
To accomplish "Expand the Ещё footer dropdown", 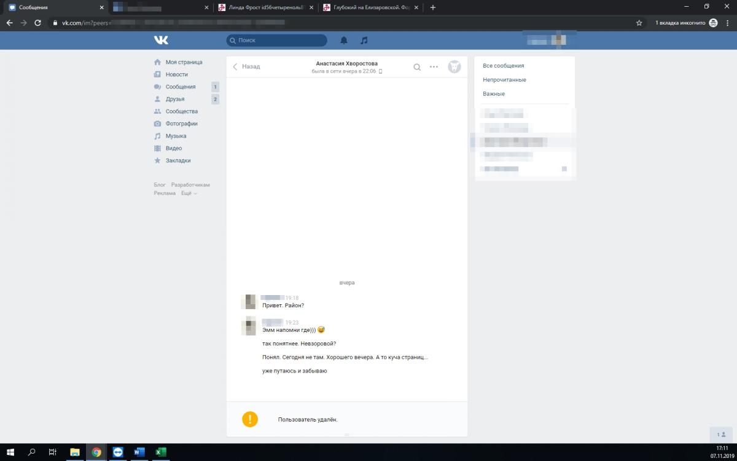I will [189, 194].
